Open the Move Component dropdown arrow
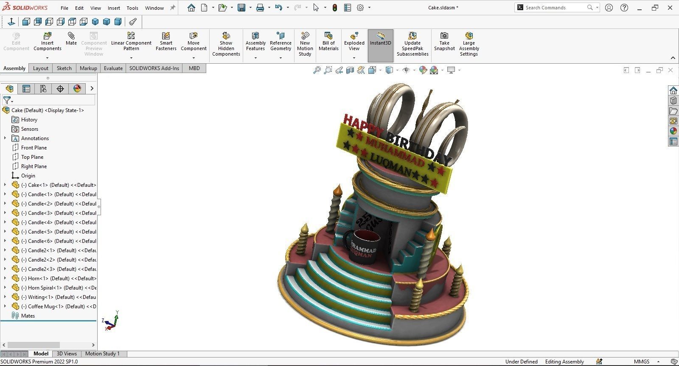The image size is (679, 366). click(x=194, y=58)
